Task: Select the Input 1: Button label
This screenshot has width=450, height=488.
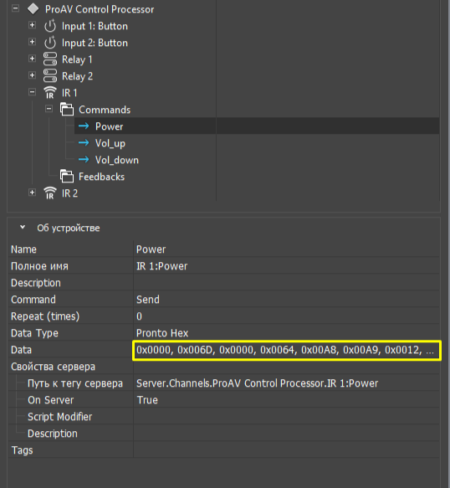Action: (x=95, y=26)
